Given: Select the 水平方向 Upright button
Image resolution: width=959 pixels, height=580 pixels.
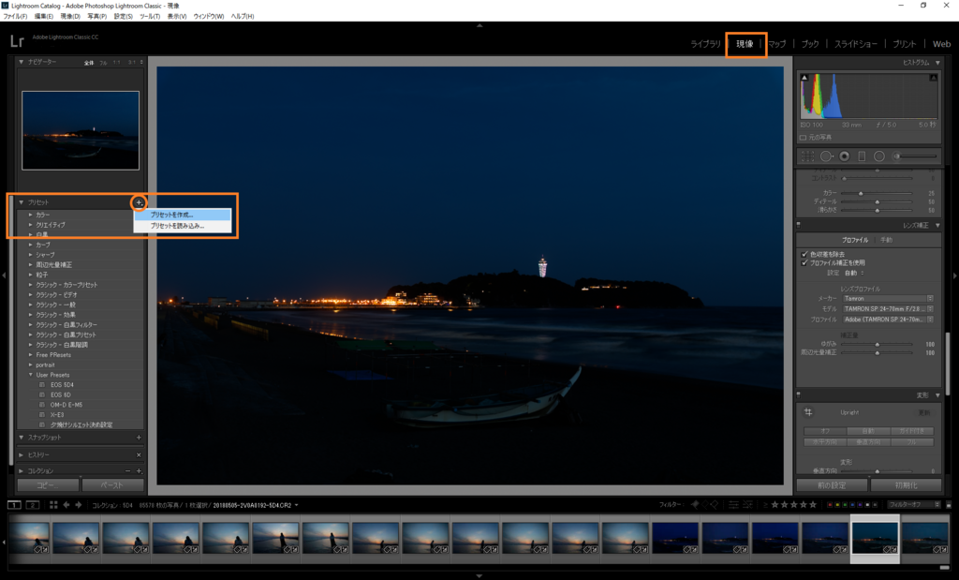Looking at the screenshot, I should (825, 441).
